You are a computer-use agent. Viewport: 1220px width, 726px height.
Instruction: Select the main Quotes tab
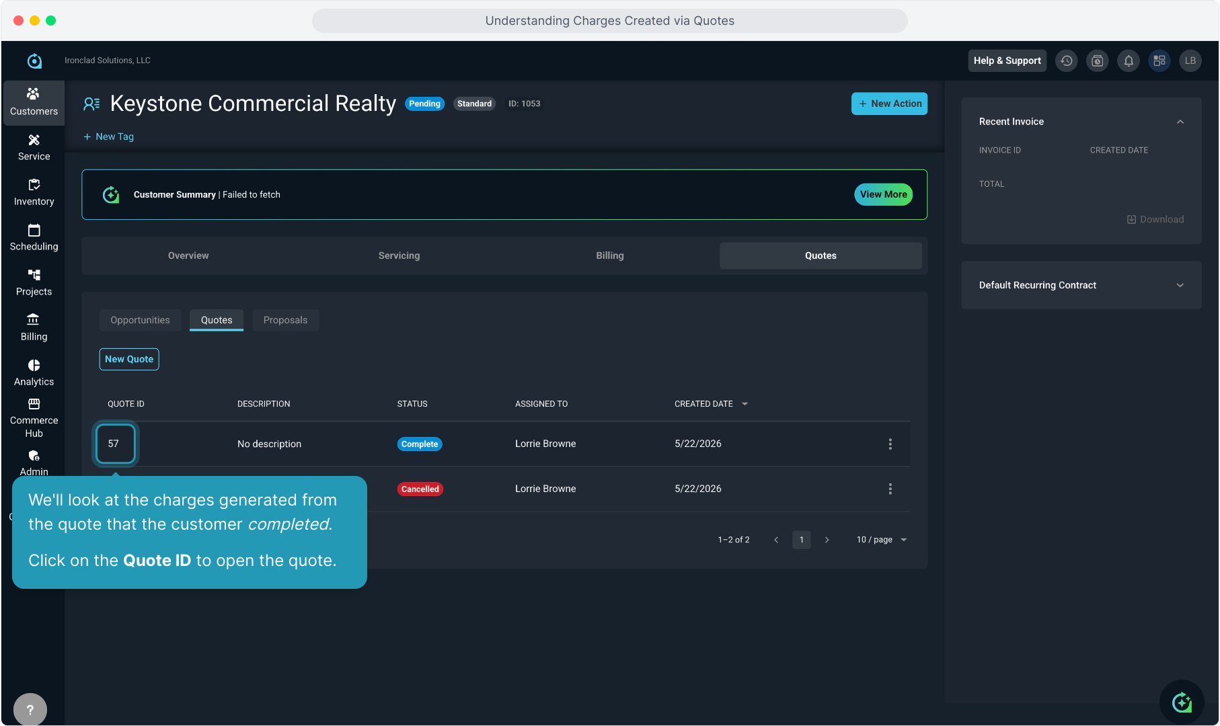click(x=821, y=255)
